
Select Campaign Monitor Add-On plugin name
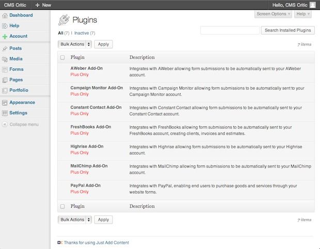97,88
